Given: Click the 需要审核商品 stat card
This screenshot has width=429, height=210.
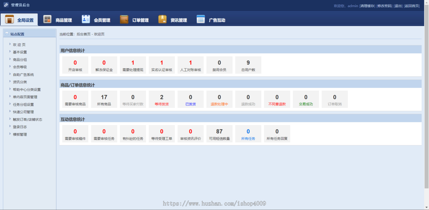Looking at the screenshot, I should (x=75, y=99).
